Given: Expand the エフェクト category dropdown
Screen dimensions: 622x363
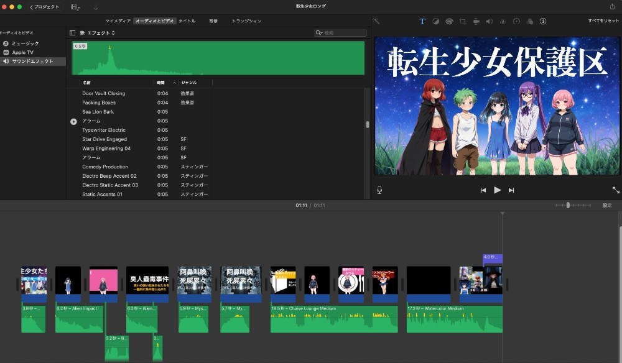Looking at the screenshot, I should [98, 33].
